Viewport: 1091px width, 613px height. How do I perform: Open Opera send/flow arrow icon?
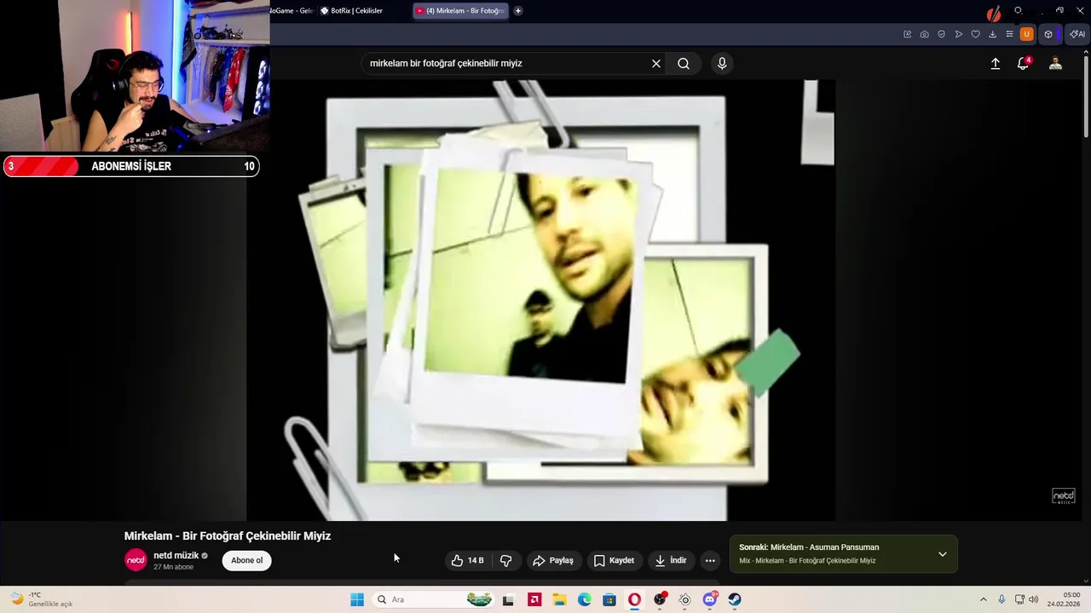click(958, 34)
